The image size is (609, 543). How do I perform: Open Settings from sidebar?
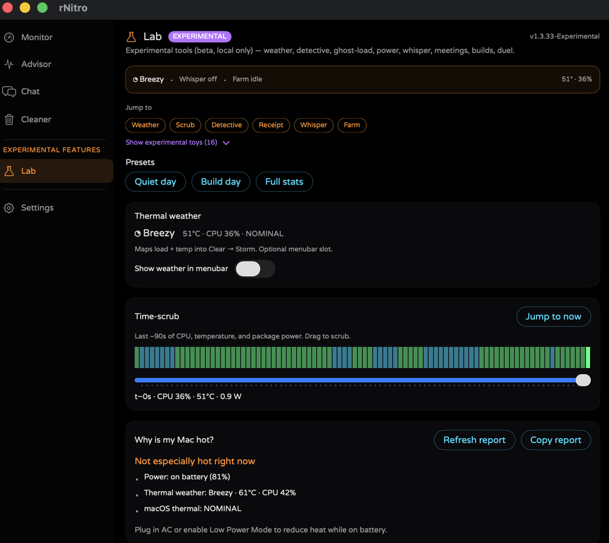coord(57,208)
